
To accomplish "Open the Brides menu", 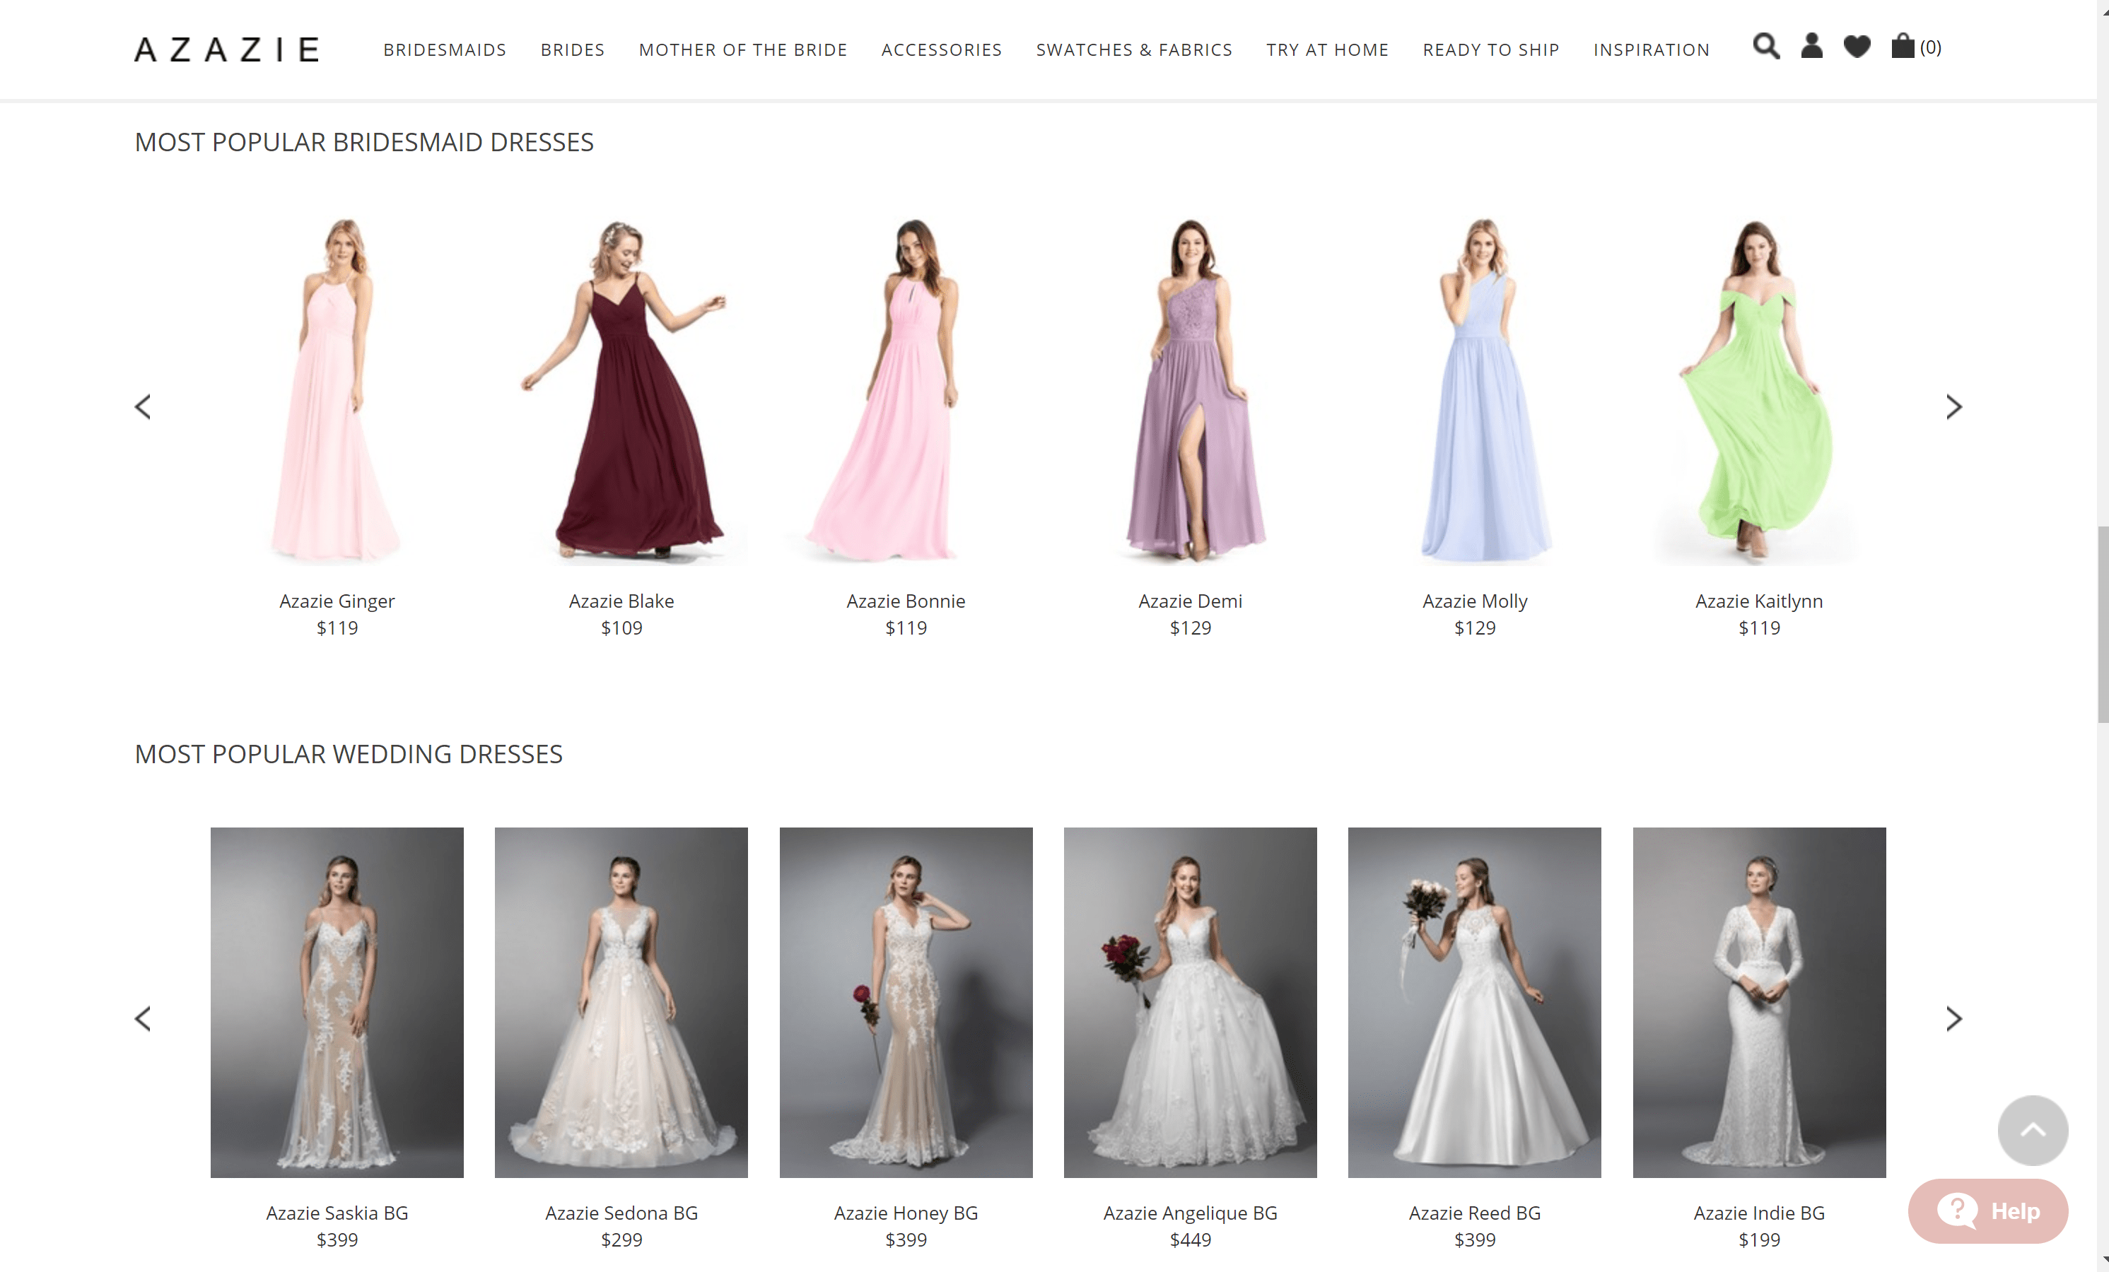I will click(573, 49).
